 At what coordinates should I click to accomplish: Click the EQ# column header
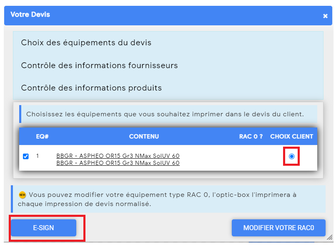pyautogui.click(x=42, y=137)
